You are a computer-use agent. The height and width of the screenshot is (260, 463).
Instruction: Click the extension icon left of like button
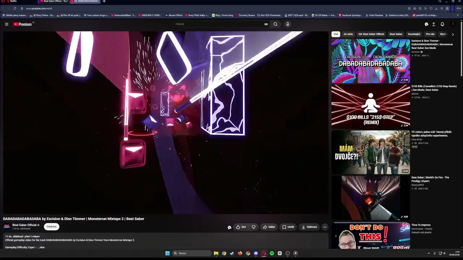point(229,227)
